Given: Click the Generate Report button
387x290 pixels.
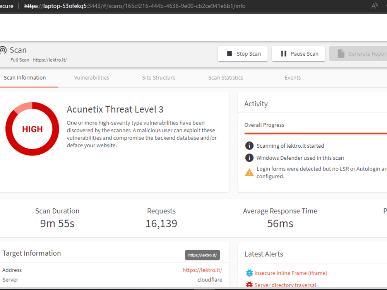Looking at the screenshot, I should [358, 53].
